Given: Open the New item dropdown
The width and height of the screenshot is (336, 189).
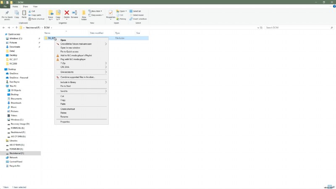Looking at the screenshot, I should pyautogui.click(x=95, y=11).
